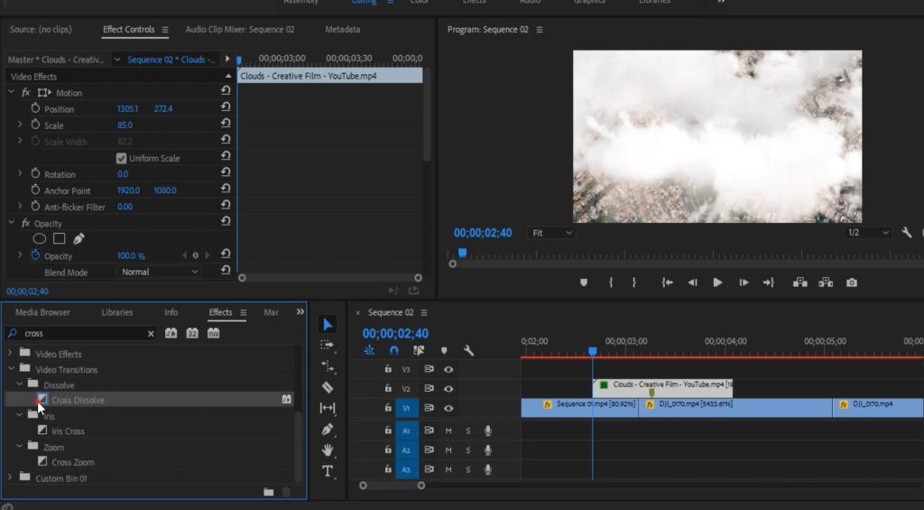The image size is (924, 510).
Task: Expand the Video Effects folder
Action: coord(10,353)
